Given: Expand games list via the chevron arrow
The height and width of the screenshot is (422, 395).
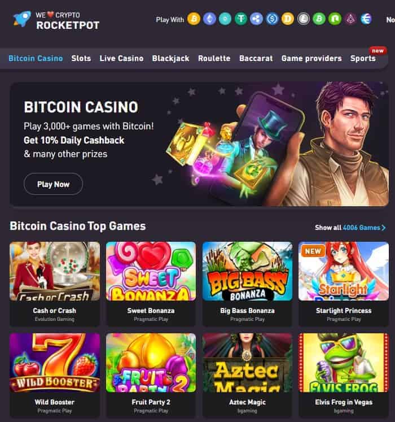Looking at the screenshot, I should click(384, 228).
